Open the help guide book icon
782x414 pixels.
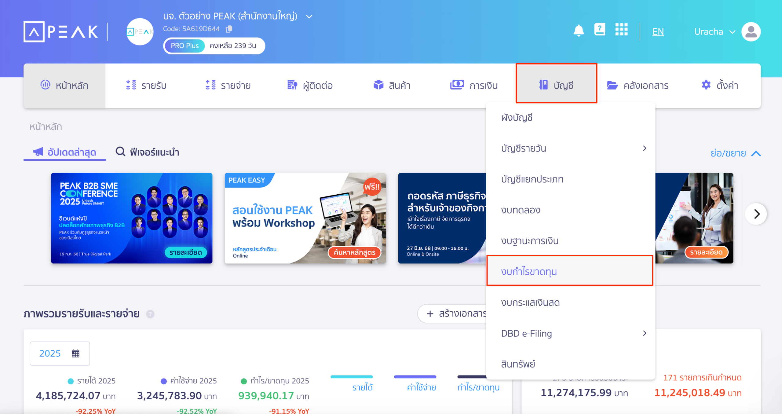tap(600, 30)
